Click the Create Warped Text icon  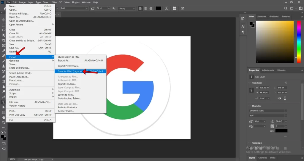click(x=166, y=8)
